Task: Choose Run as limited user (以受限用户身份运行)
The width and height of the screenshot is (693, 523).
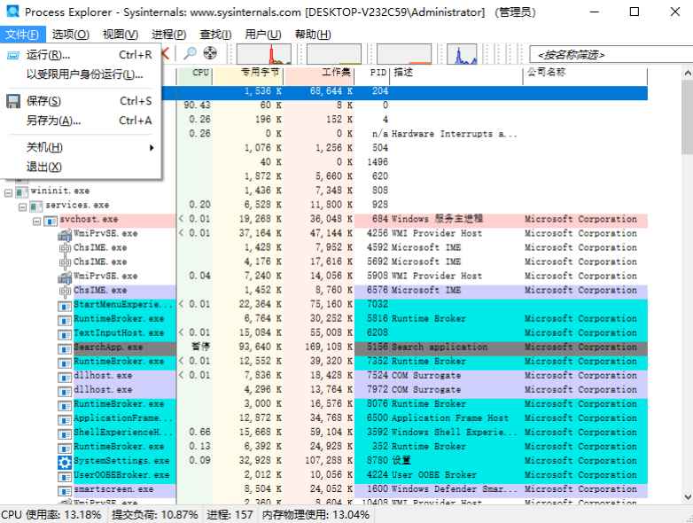Action: [x=81, y=74]
